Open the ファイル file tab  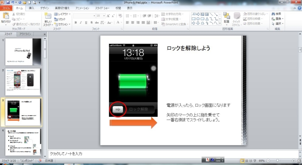click(6, 8)
